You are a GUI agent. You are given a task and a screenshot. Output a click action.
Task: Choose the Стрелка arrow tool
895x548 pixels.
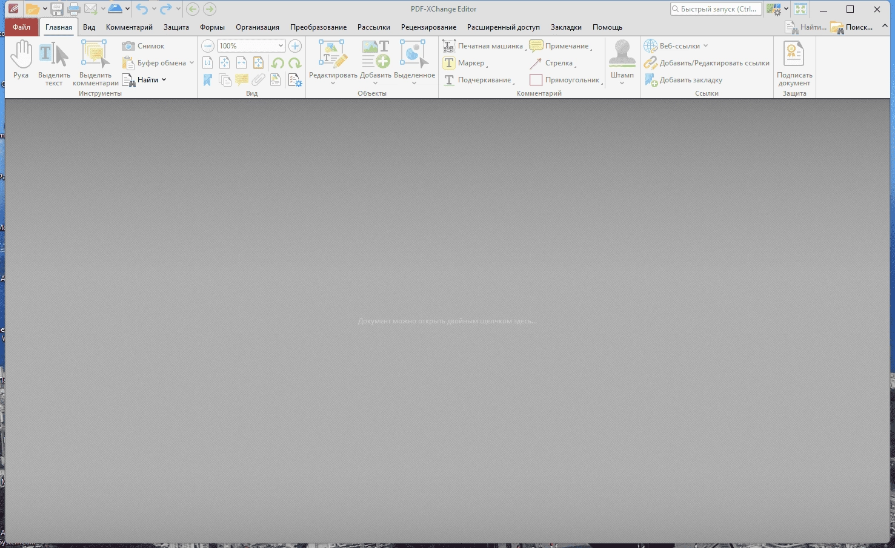click(x=552, y=63)
